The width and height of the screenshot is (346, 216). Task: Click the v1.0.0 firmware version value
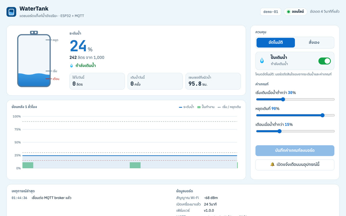(x=209, y=211)
